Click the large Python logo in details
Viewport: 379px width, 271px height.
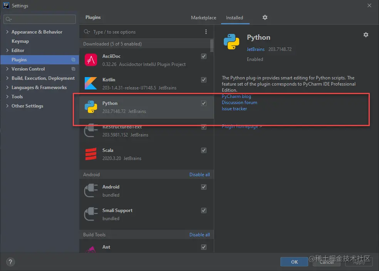point(231,42)
